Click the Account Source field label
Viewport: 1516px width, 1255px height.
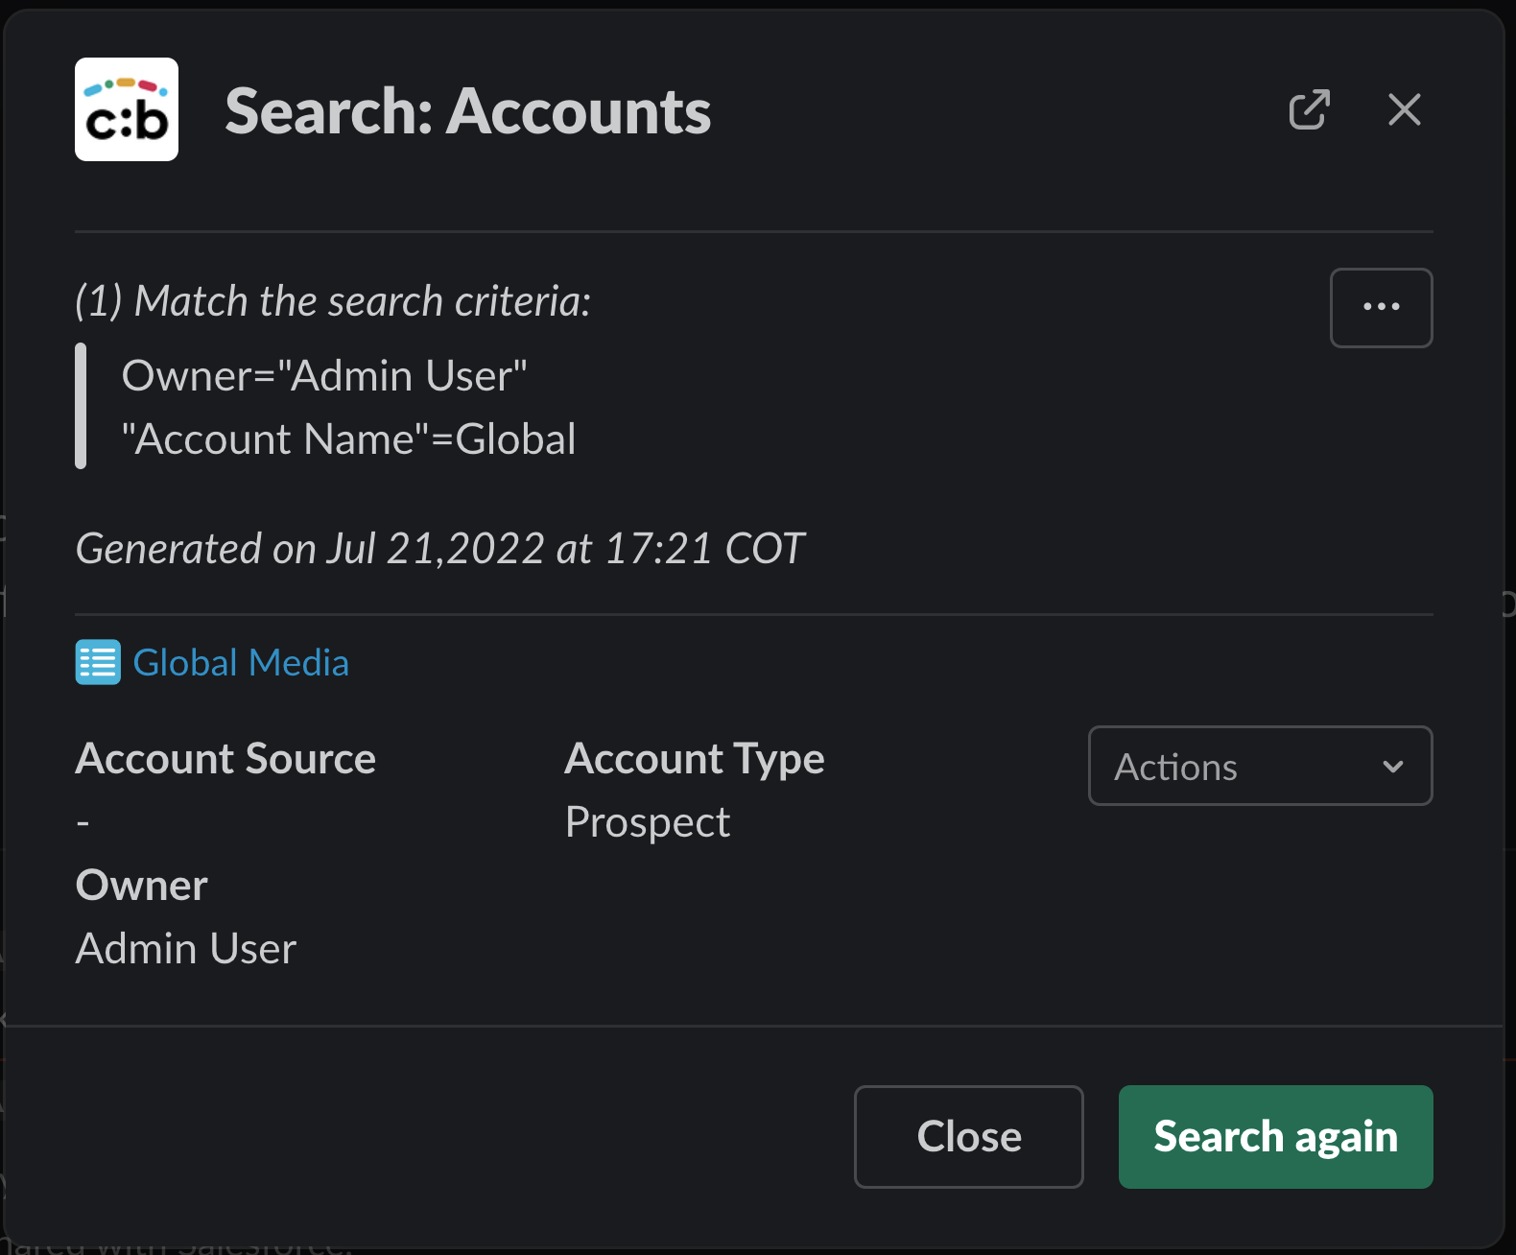point(225,758)
